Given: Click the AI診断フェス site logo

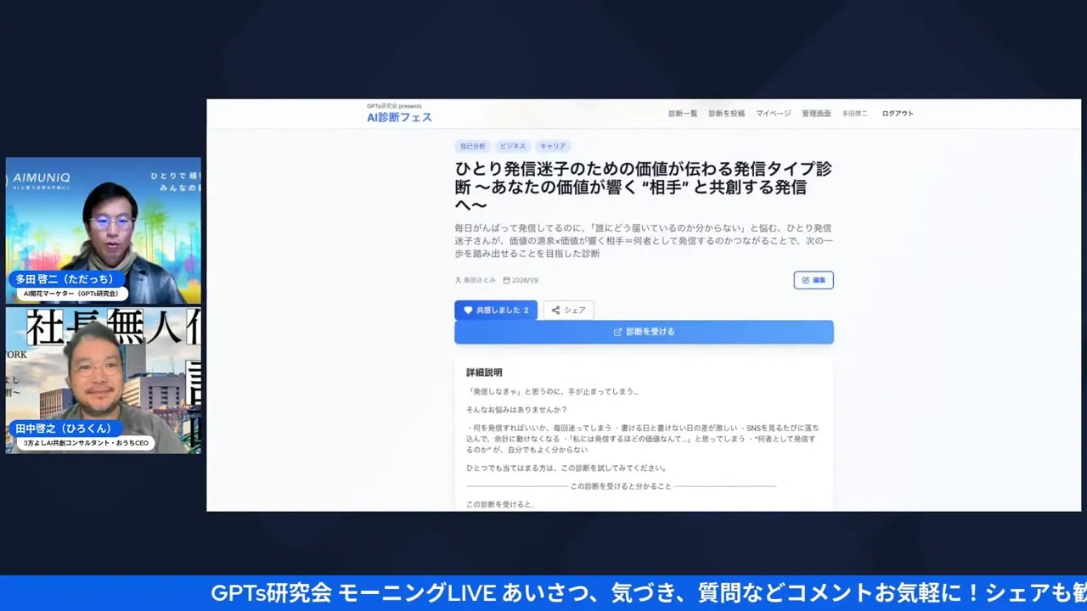Looking at the screenshot, I should (x=397, y=116).
